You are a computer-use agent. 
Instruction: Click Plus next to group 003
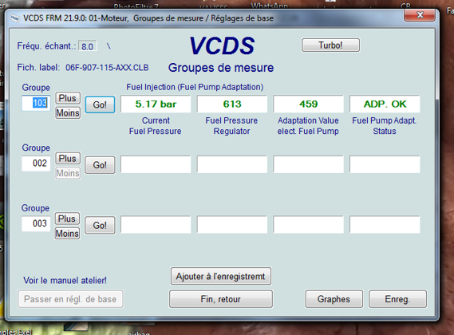point(67,219)
